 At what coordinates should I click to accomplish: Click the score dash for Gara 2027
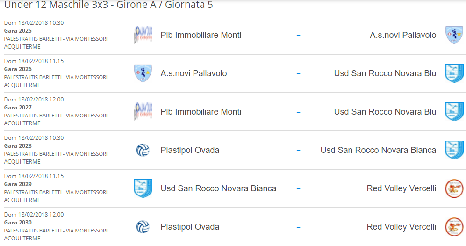(298, 112)
